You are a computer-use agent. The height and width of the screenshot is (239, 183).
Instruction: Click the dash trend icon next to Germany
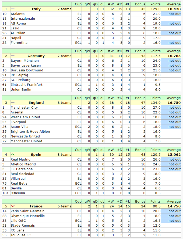pos(13,56)
